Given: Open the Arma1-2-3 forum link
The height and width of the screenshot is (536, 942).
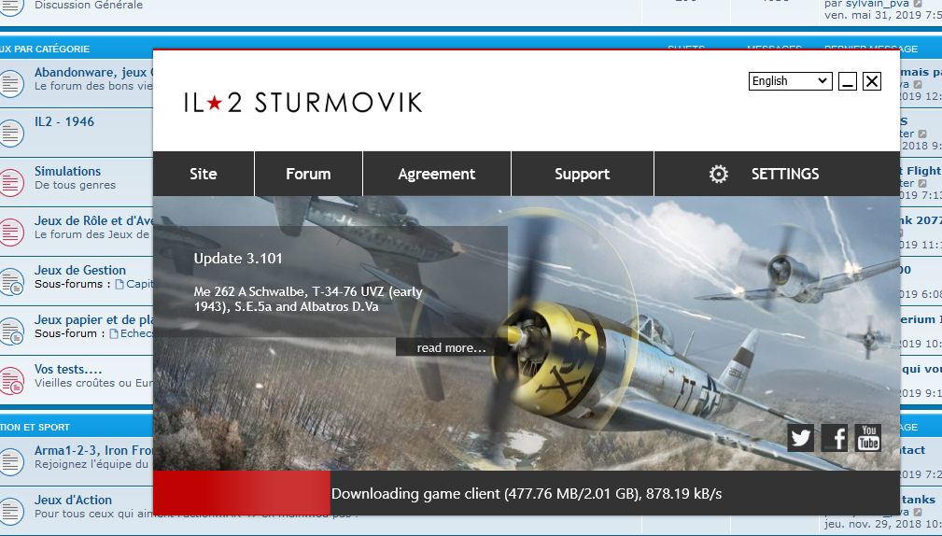Looking at the screenshot, I should pyautogui.click(x=93, y=450).
